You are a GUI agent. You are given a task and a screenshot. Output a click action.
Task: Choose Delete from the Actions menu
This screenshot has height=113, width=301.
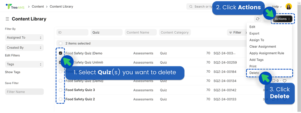coord(254,73)
